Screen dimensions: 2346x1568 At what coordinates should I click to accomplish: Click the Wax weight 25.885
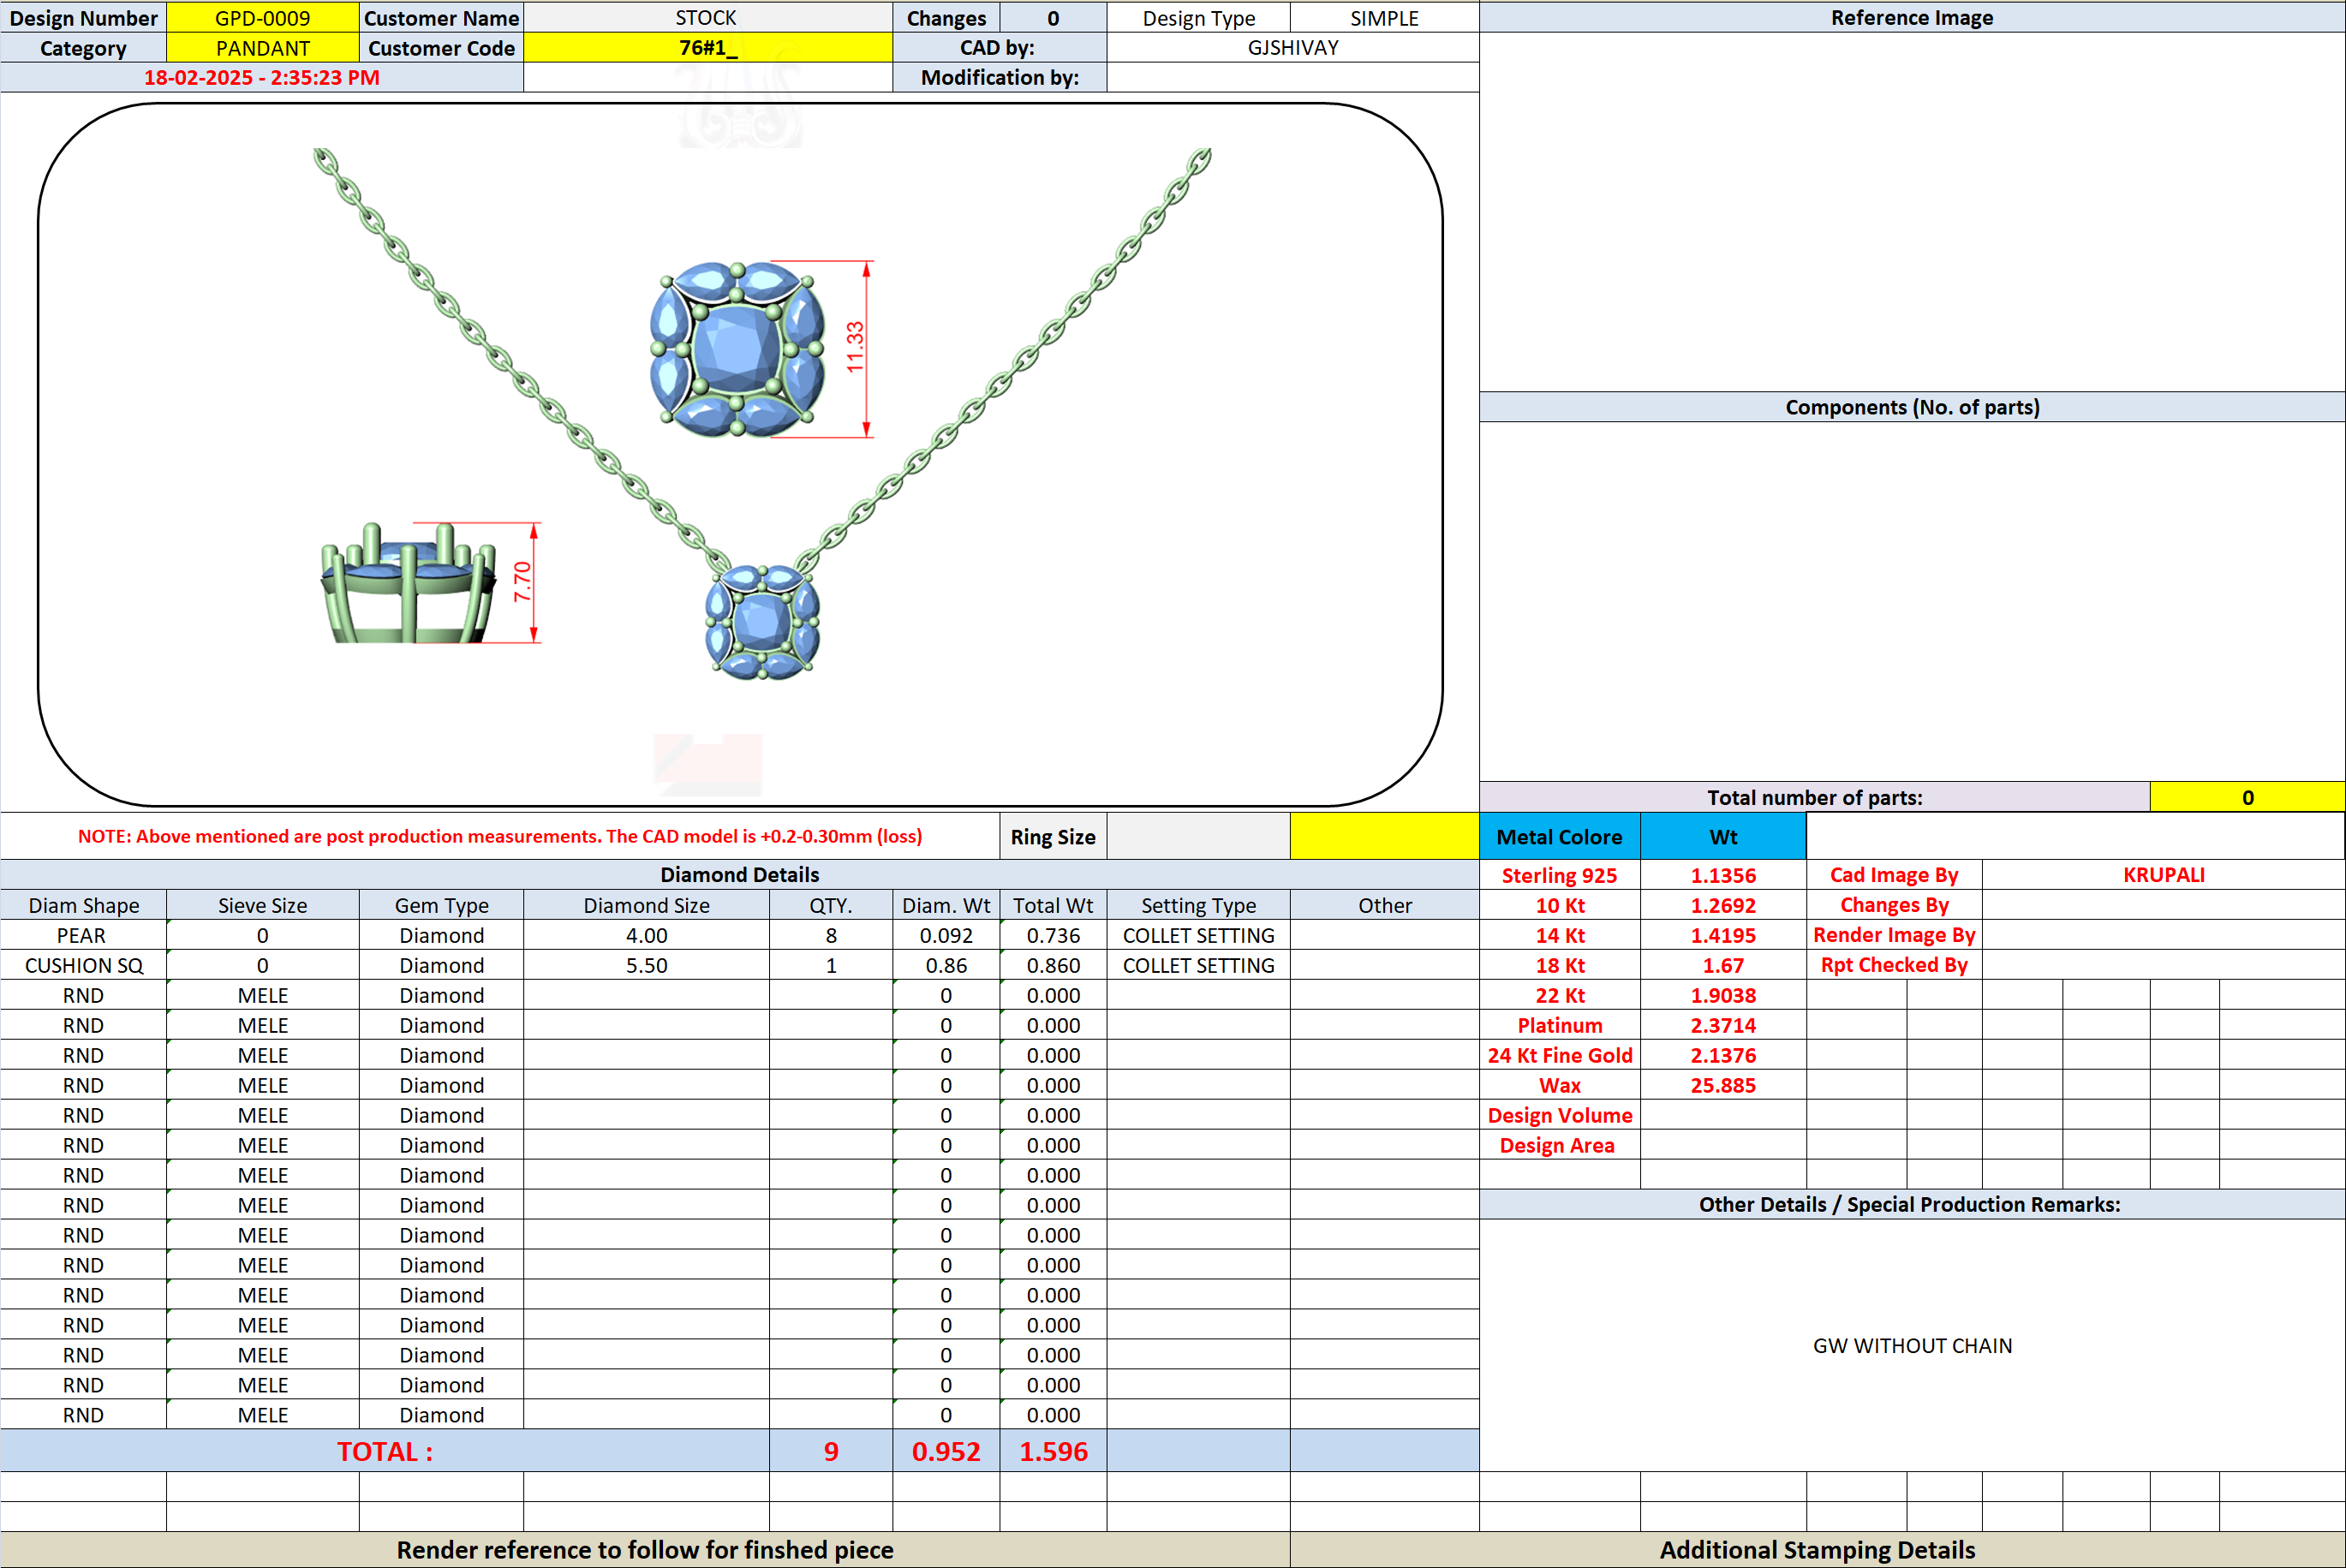click(1723, 1085)
